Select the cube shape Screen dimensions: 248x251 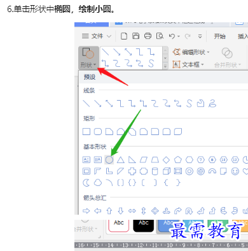coord(167,171)
